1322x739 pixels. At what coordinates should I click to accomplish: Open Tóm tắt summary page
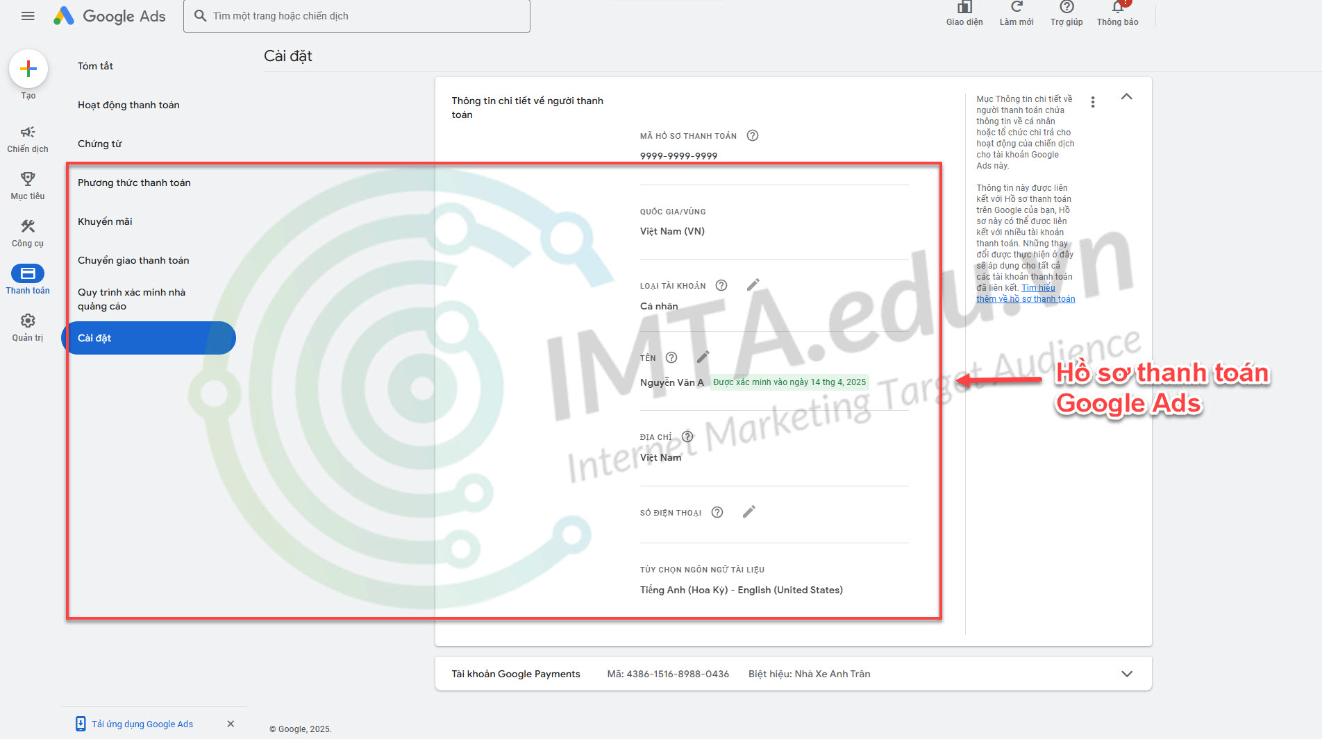click(x=95, y=66)
